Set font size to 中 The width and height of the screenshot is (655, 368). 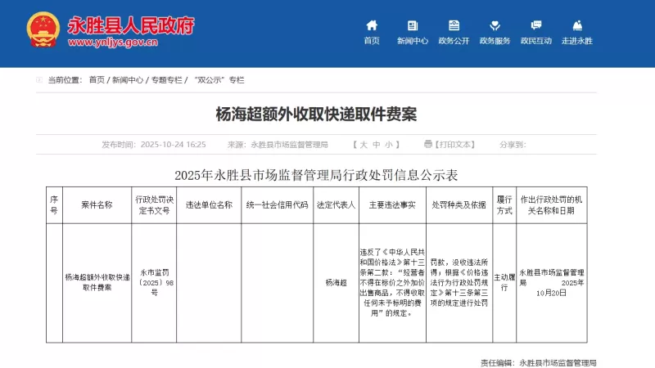pyautogui.click(x=376, y=144)
